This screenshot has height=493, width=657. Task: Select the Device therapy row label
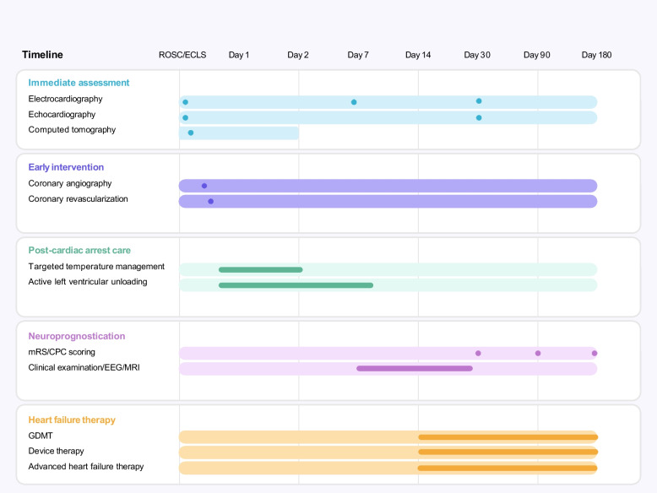pos(56,451)
